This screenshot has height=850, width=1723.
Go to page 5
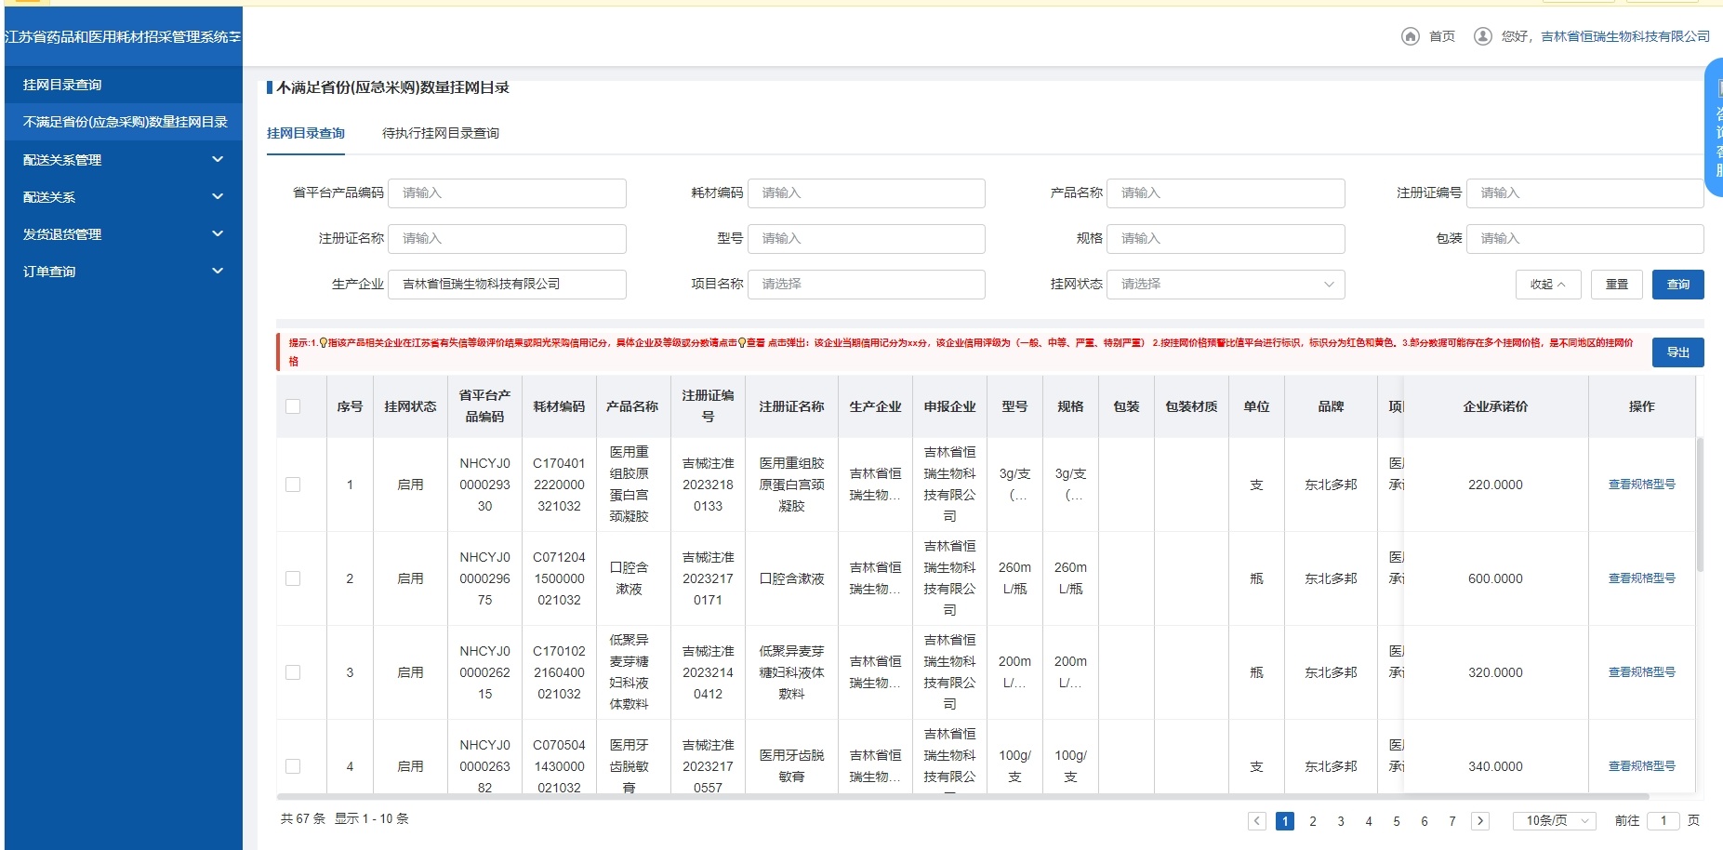pyautogui.click(x=1397, y=821)
